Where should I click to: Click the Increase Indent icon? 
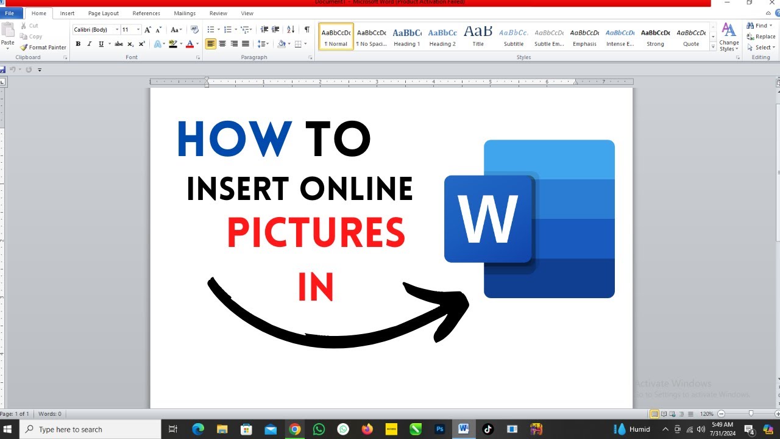pos(275,29)
